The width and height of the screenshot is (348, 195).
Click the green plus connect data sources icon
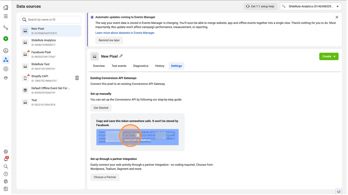(6, 39)
